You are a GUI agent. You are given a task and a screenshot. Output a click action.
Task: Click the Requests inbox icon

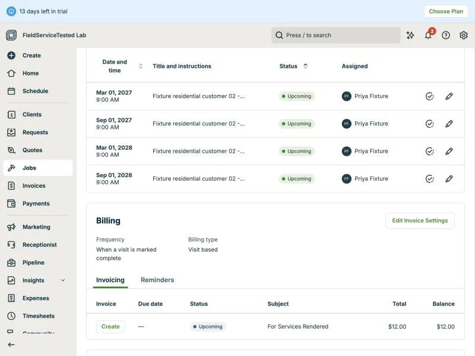click(x=11, y=132)
